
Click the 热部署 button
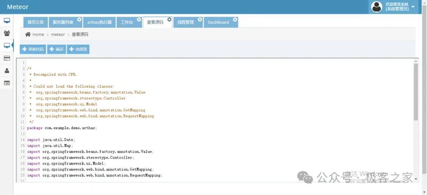(78, 49)
